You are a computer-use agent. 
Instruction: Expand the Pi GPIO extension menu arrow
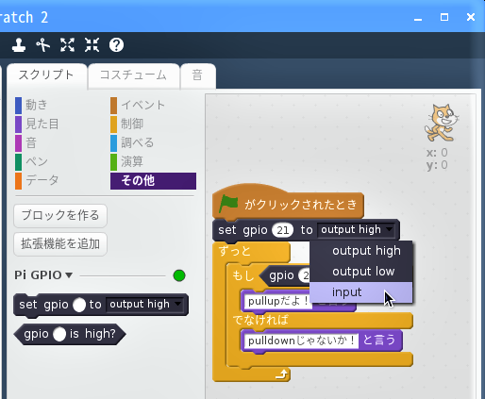[69, 275]
